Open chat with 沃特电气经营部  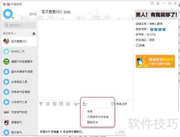coord(19,92)
